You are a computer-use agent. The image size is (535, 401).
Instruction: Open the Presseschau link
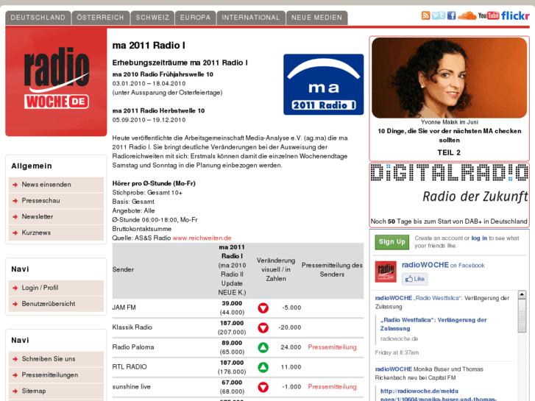tap(57, 201)
